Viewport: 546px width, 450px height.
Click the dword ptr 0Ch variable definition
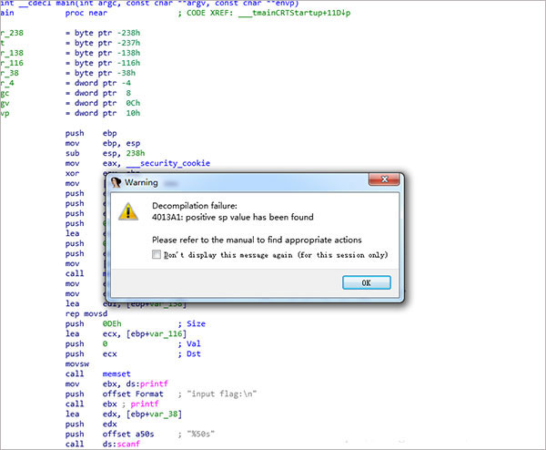107,103
